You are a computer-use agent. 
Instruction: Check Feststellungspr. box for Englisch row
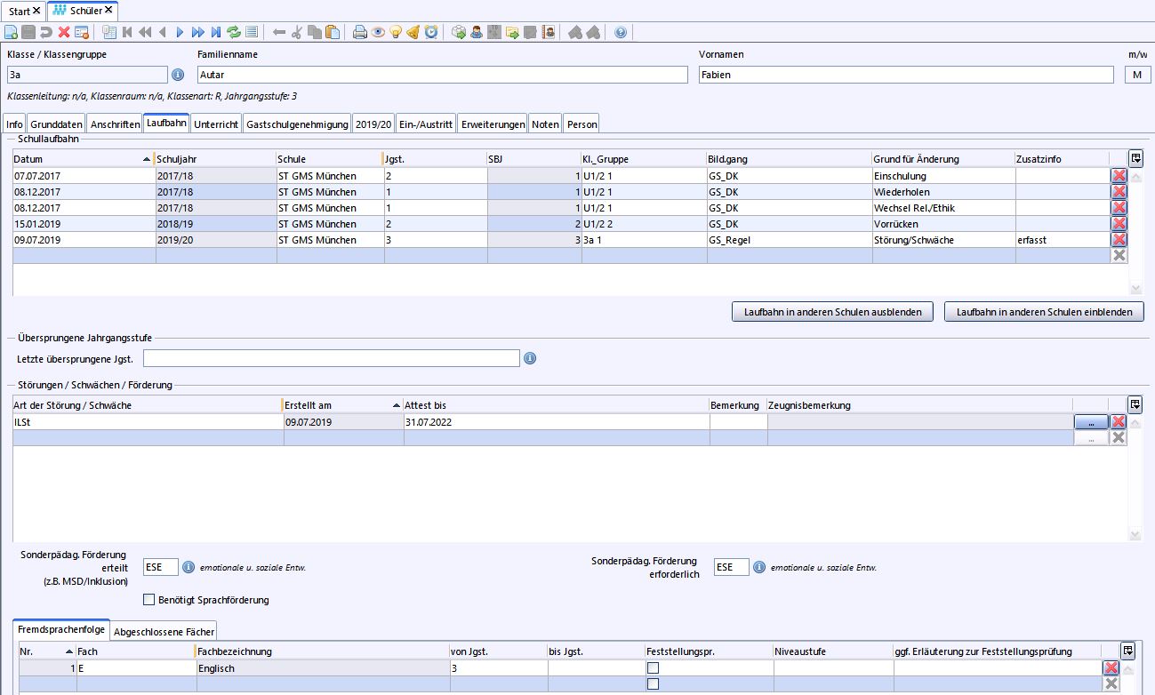pyautogui.click(x=654, y=668)
